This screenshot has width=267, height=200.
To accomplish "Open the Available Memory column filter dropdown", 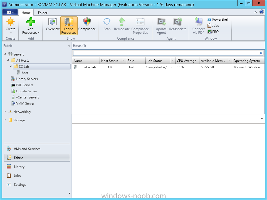I will pyautogui.click(x=229, y=61).
